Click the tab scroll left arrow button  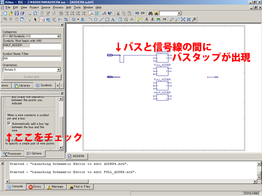[58, 85]
